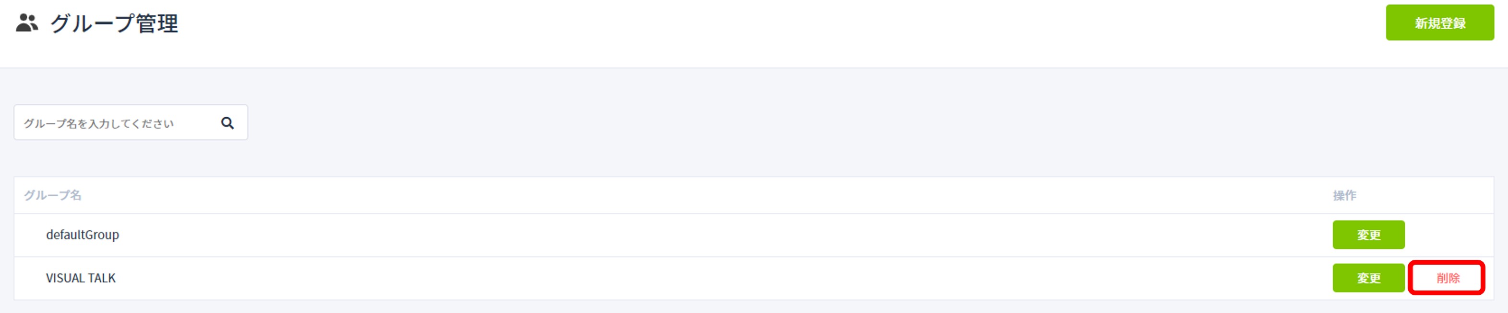Viewport: 1508px width, 313px height.
Task: Click 変更 for VISUAL TALK
Action: (x=1369, y=278)
